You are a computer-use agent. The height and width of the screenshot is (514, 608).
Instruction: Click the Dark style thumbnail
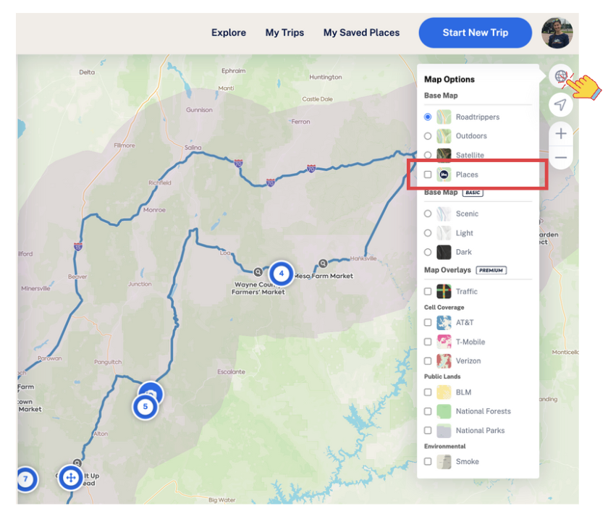[444, 252]
